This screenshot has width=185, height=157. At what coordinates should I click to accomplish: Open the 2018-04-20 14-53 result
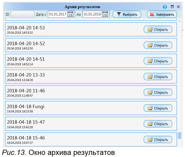158,29
